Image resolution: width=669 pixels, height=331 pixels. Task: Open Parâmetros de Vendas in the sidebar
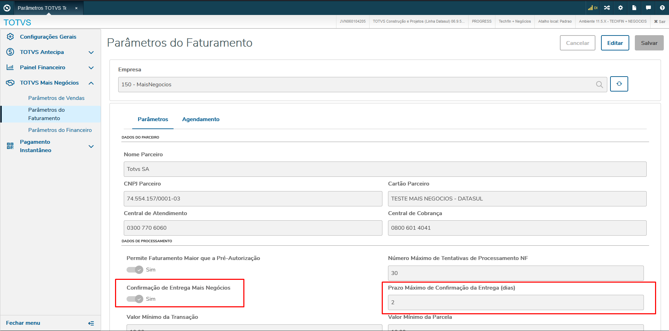tap(56, 98)
